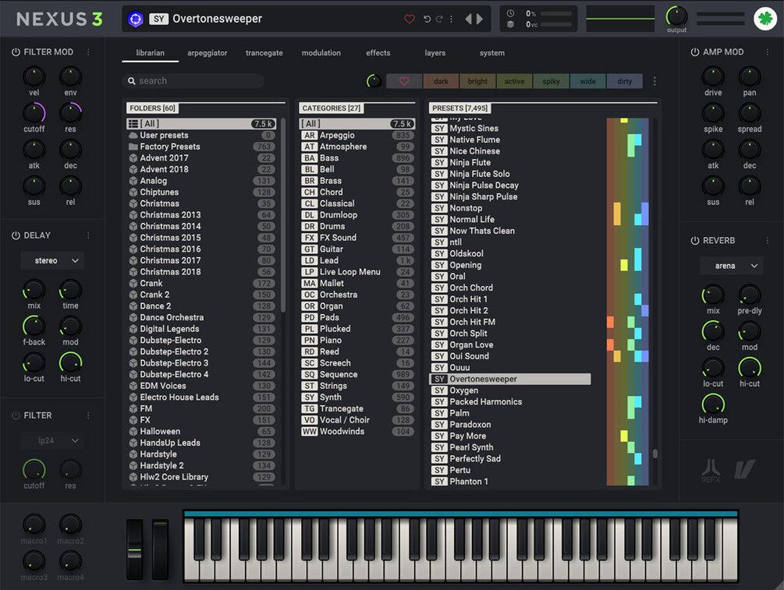784x590 pixels.
Task: Switch to the trancegate tab
Action: [264, 53]
